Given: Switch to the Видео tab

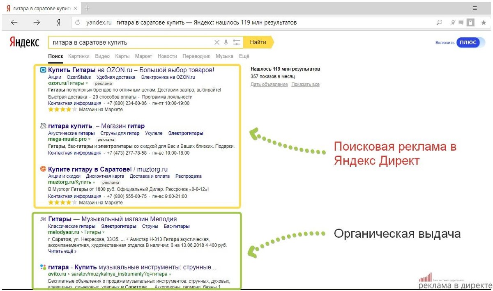Looking at the screenshot, I should (102, 56).
